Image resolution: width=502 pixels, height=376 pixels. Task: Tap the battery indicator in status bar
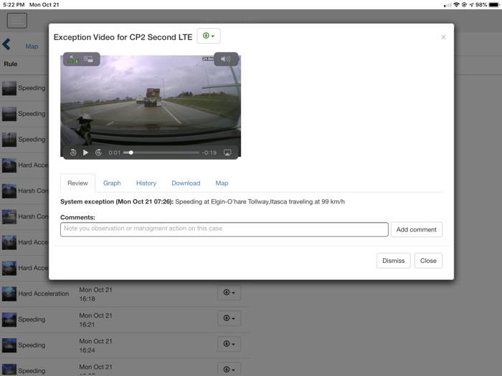tap(493, 5)
